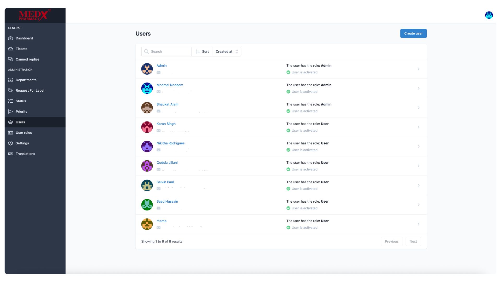This screenshot has height=282, width=501.
Task: Click the Create user button
Action: coord(413,33)
